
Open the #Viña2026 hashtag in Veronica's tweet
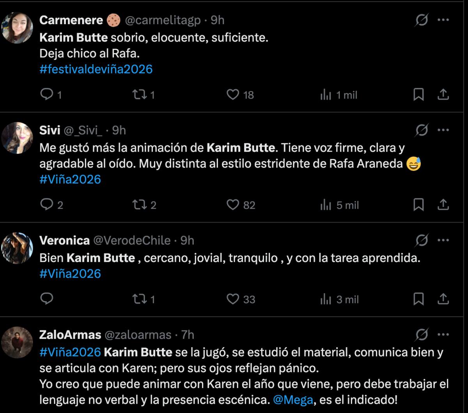coord(69,274)
